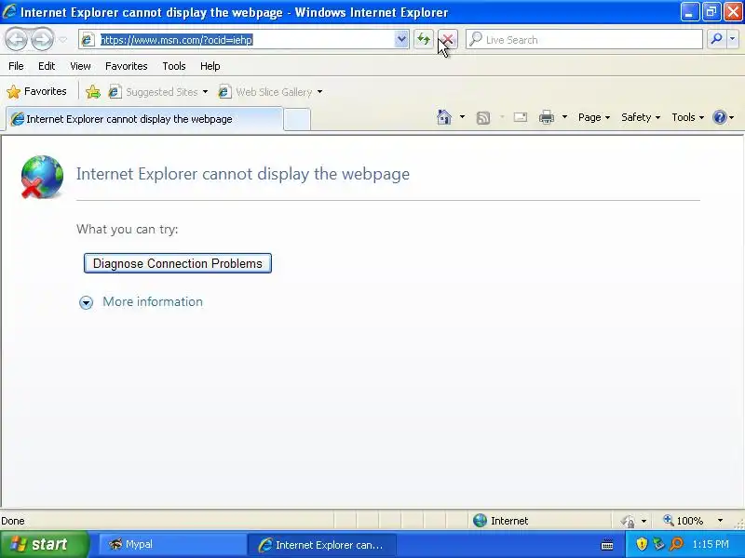Open the Help menu
The width and height of the screenshot is (745, 558).
(x=210, y=66)
